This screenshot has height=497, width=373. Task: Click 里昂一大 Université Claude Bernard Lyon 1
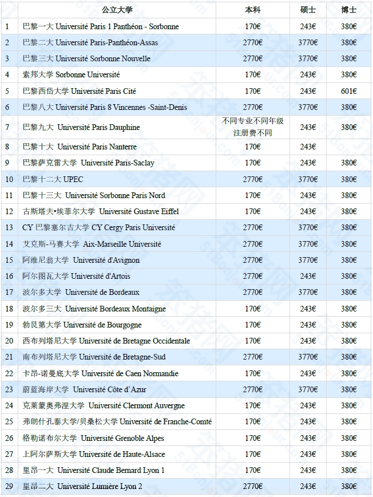pyautogui.click(x=93, y=471)
